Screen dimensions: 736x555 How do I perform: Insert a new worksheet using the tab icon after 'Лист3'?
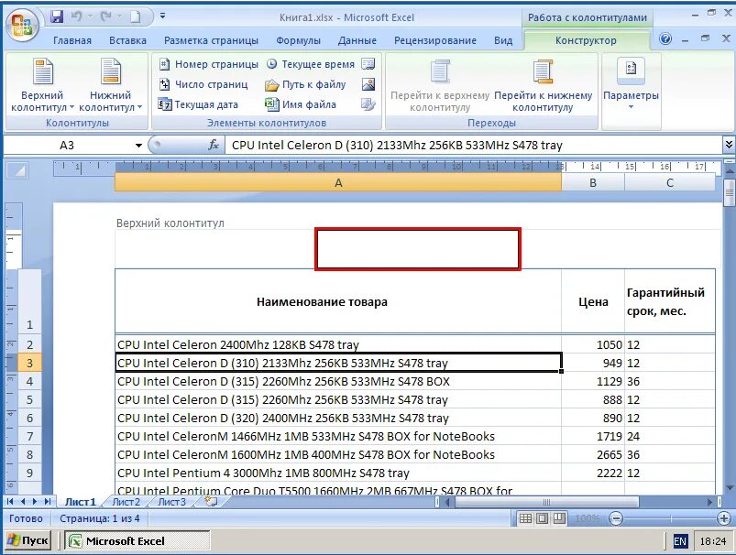point(212,502)
